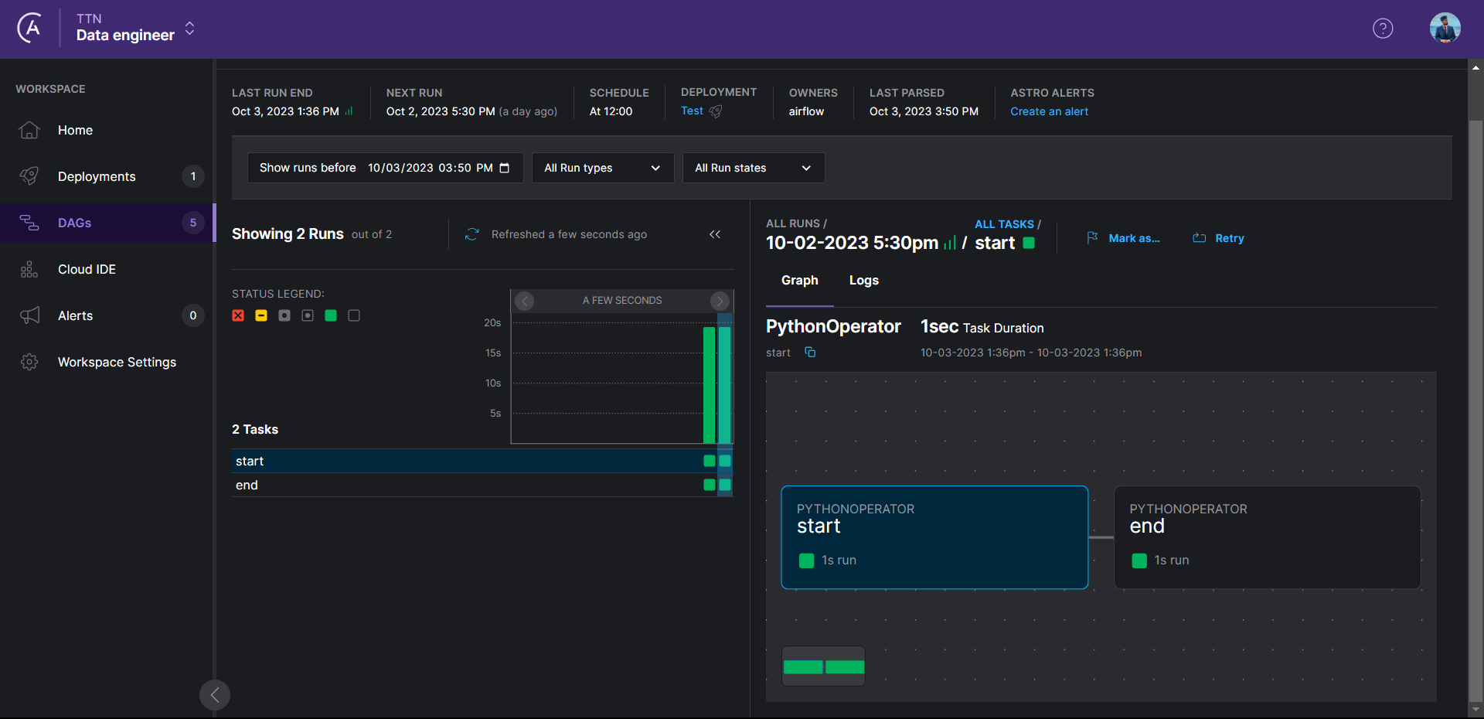Switch to the Logs tab

tap(864, 281)
